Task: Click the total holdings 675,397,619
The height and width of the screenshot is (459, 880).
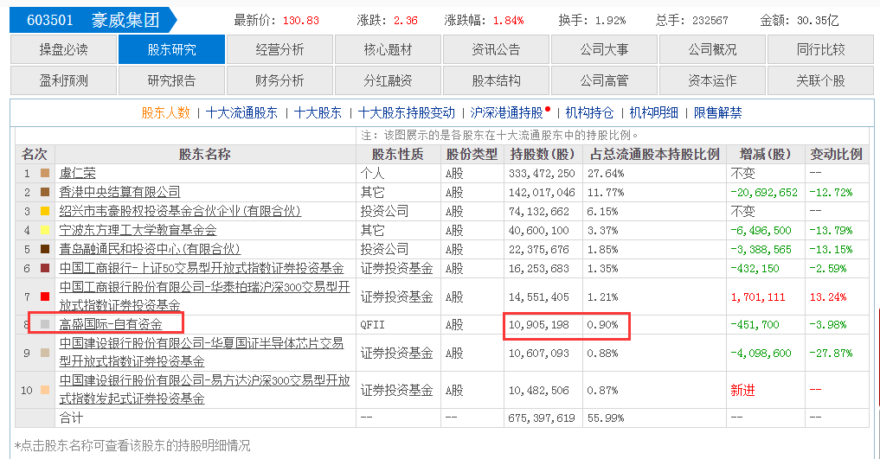Action: click(x=542, y=418)
